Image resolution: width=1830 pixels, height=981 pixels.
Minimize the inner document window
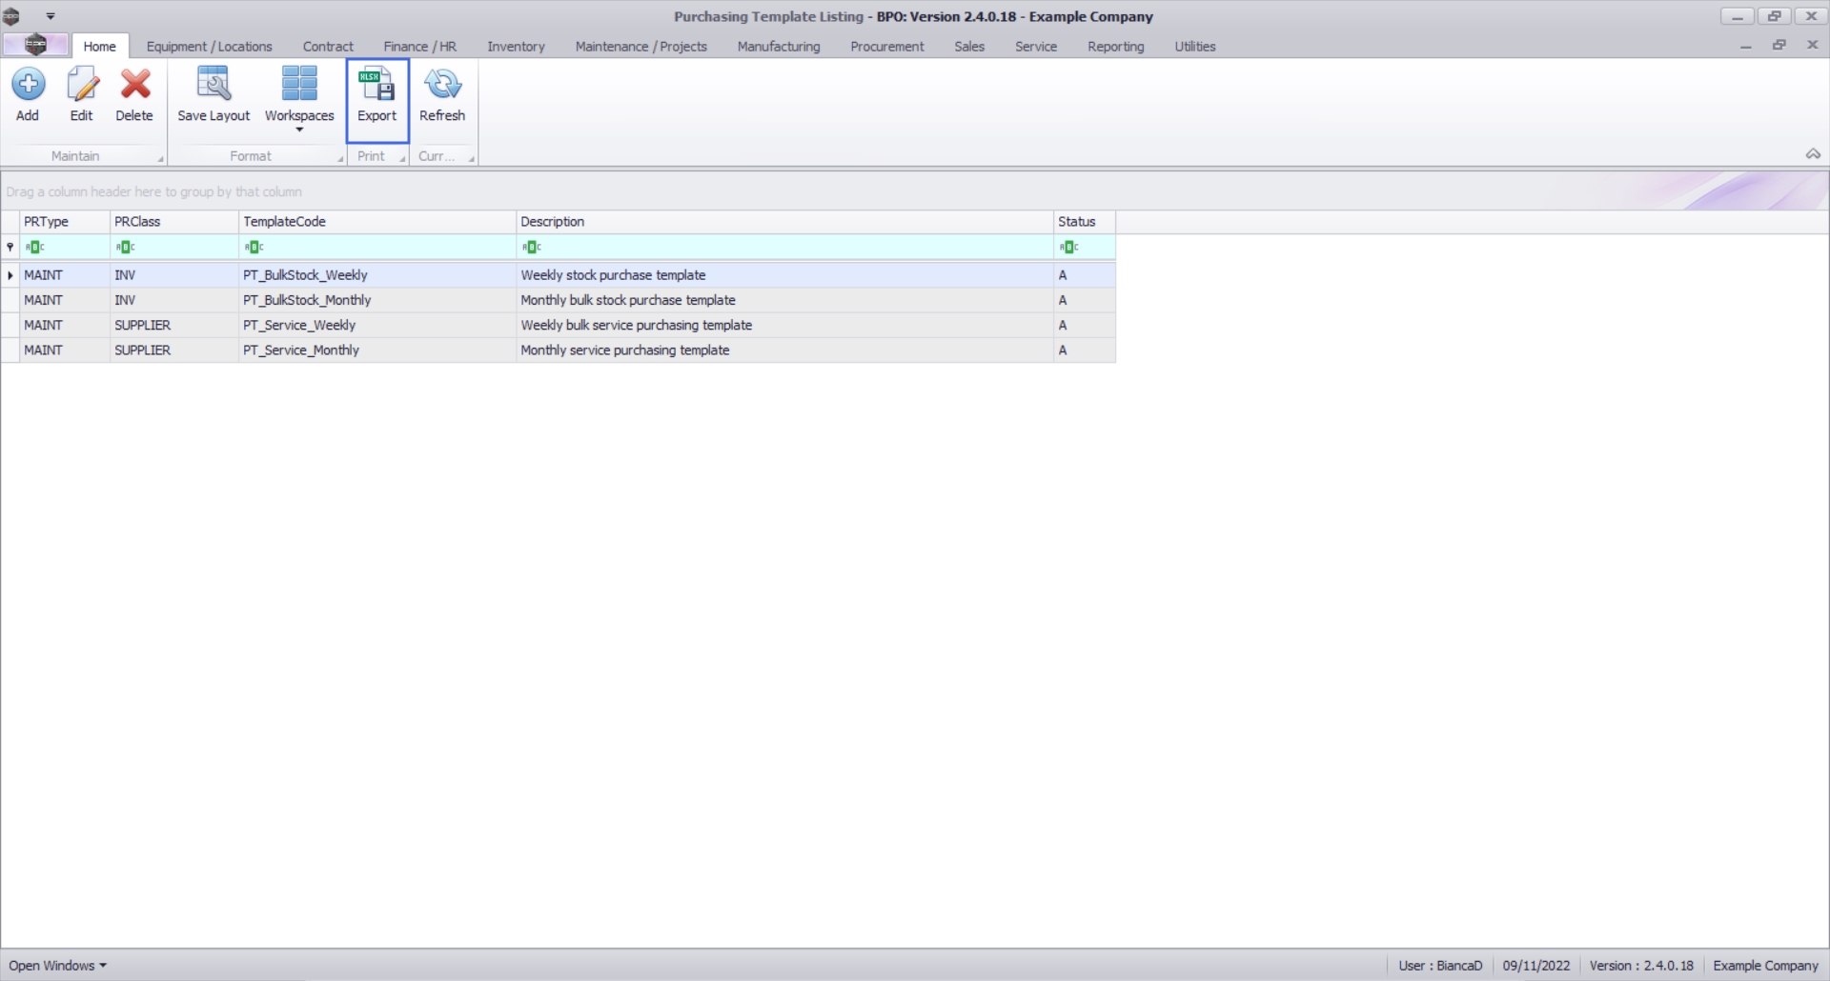[x=1745, y=46]
